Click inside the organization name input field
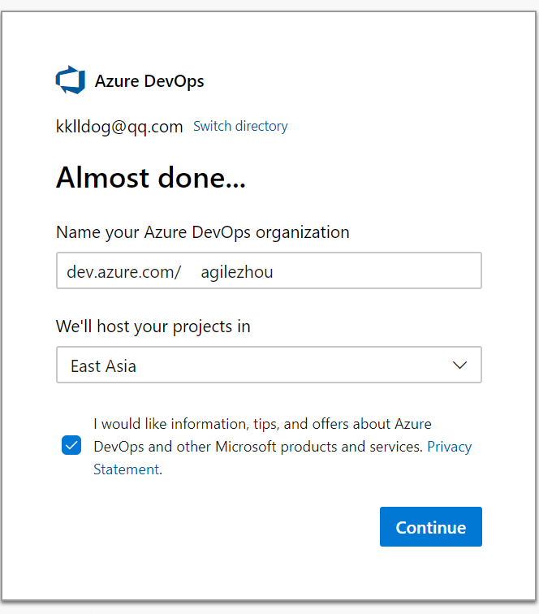This screenshot has width=539, height=614. coord(269,270)
